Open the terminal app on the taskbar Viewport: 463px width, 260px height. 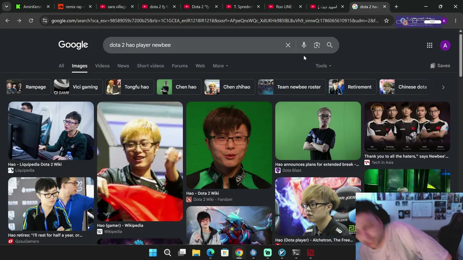pos(296,253)
